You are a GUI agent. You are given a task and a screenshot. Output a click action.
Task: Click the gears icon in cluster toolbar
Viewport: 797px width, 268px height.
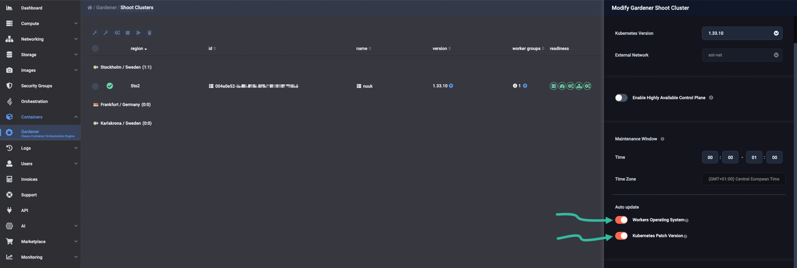[117, 33]
